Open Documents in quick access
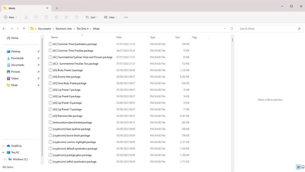305x172 pixels. point(15,65)
